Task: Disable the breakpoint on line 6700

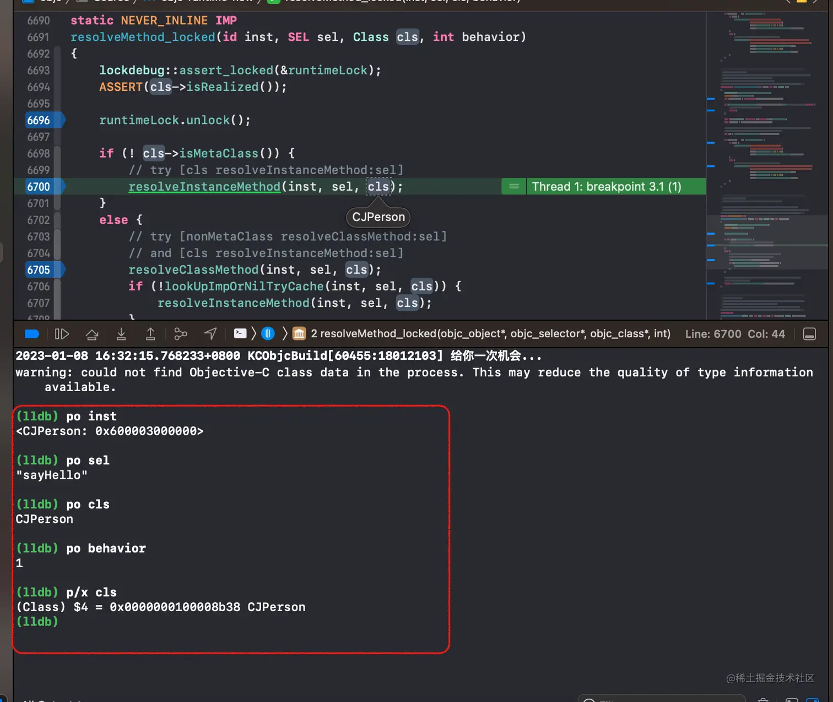Action: click(x=45, y=187)
